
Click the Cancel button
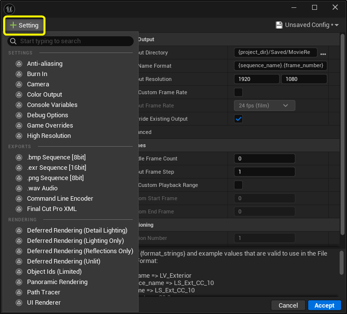click(x=288, y=306)
